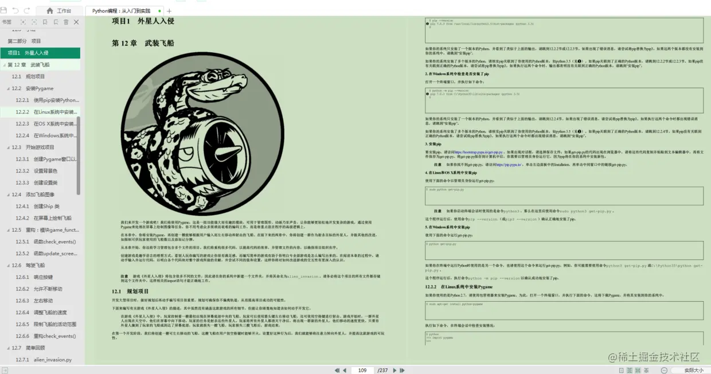
Task: Open bookmark 12.2.3 在OS X系统中安装
Action: coord(46,124)
